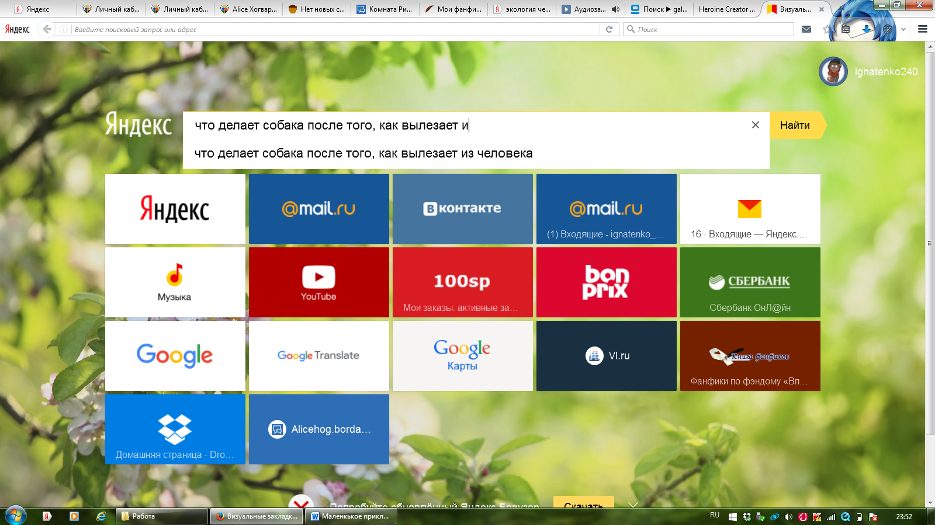Open the Alicehog.borda tile

pyautogui.click(x=319, y=429)
